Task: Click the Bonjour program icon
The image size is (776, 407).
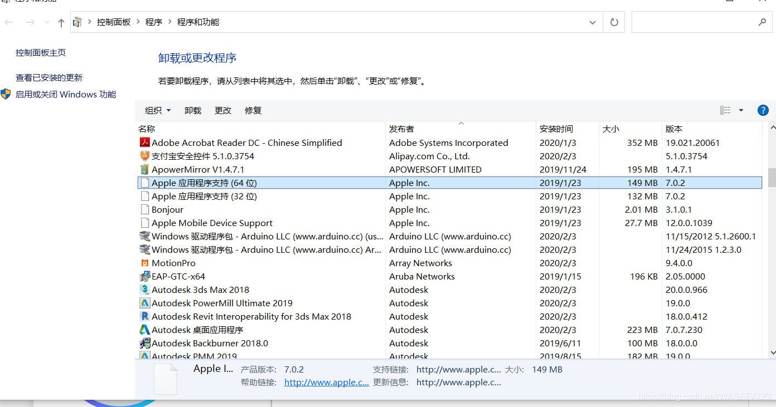Action: click(145, 209)
